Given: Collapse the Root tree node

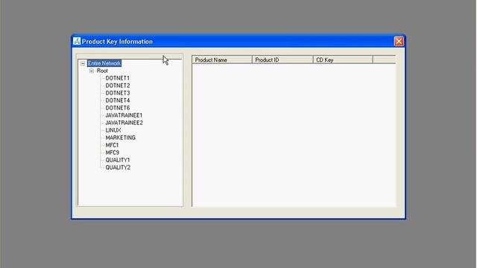Looking at the screenshot, I should 92,71.
